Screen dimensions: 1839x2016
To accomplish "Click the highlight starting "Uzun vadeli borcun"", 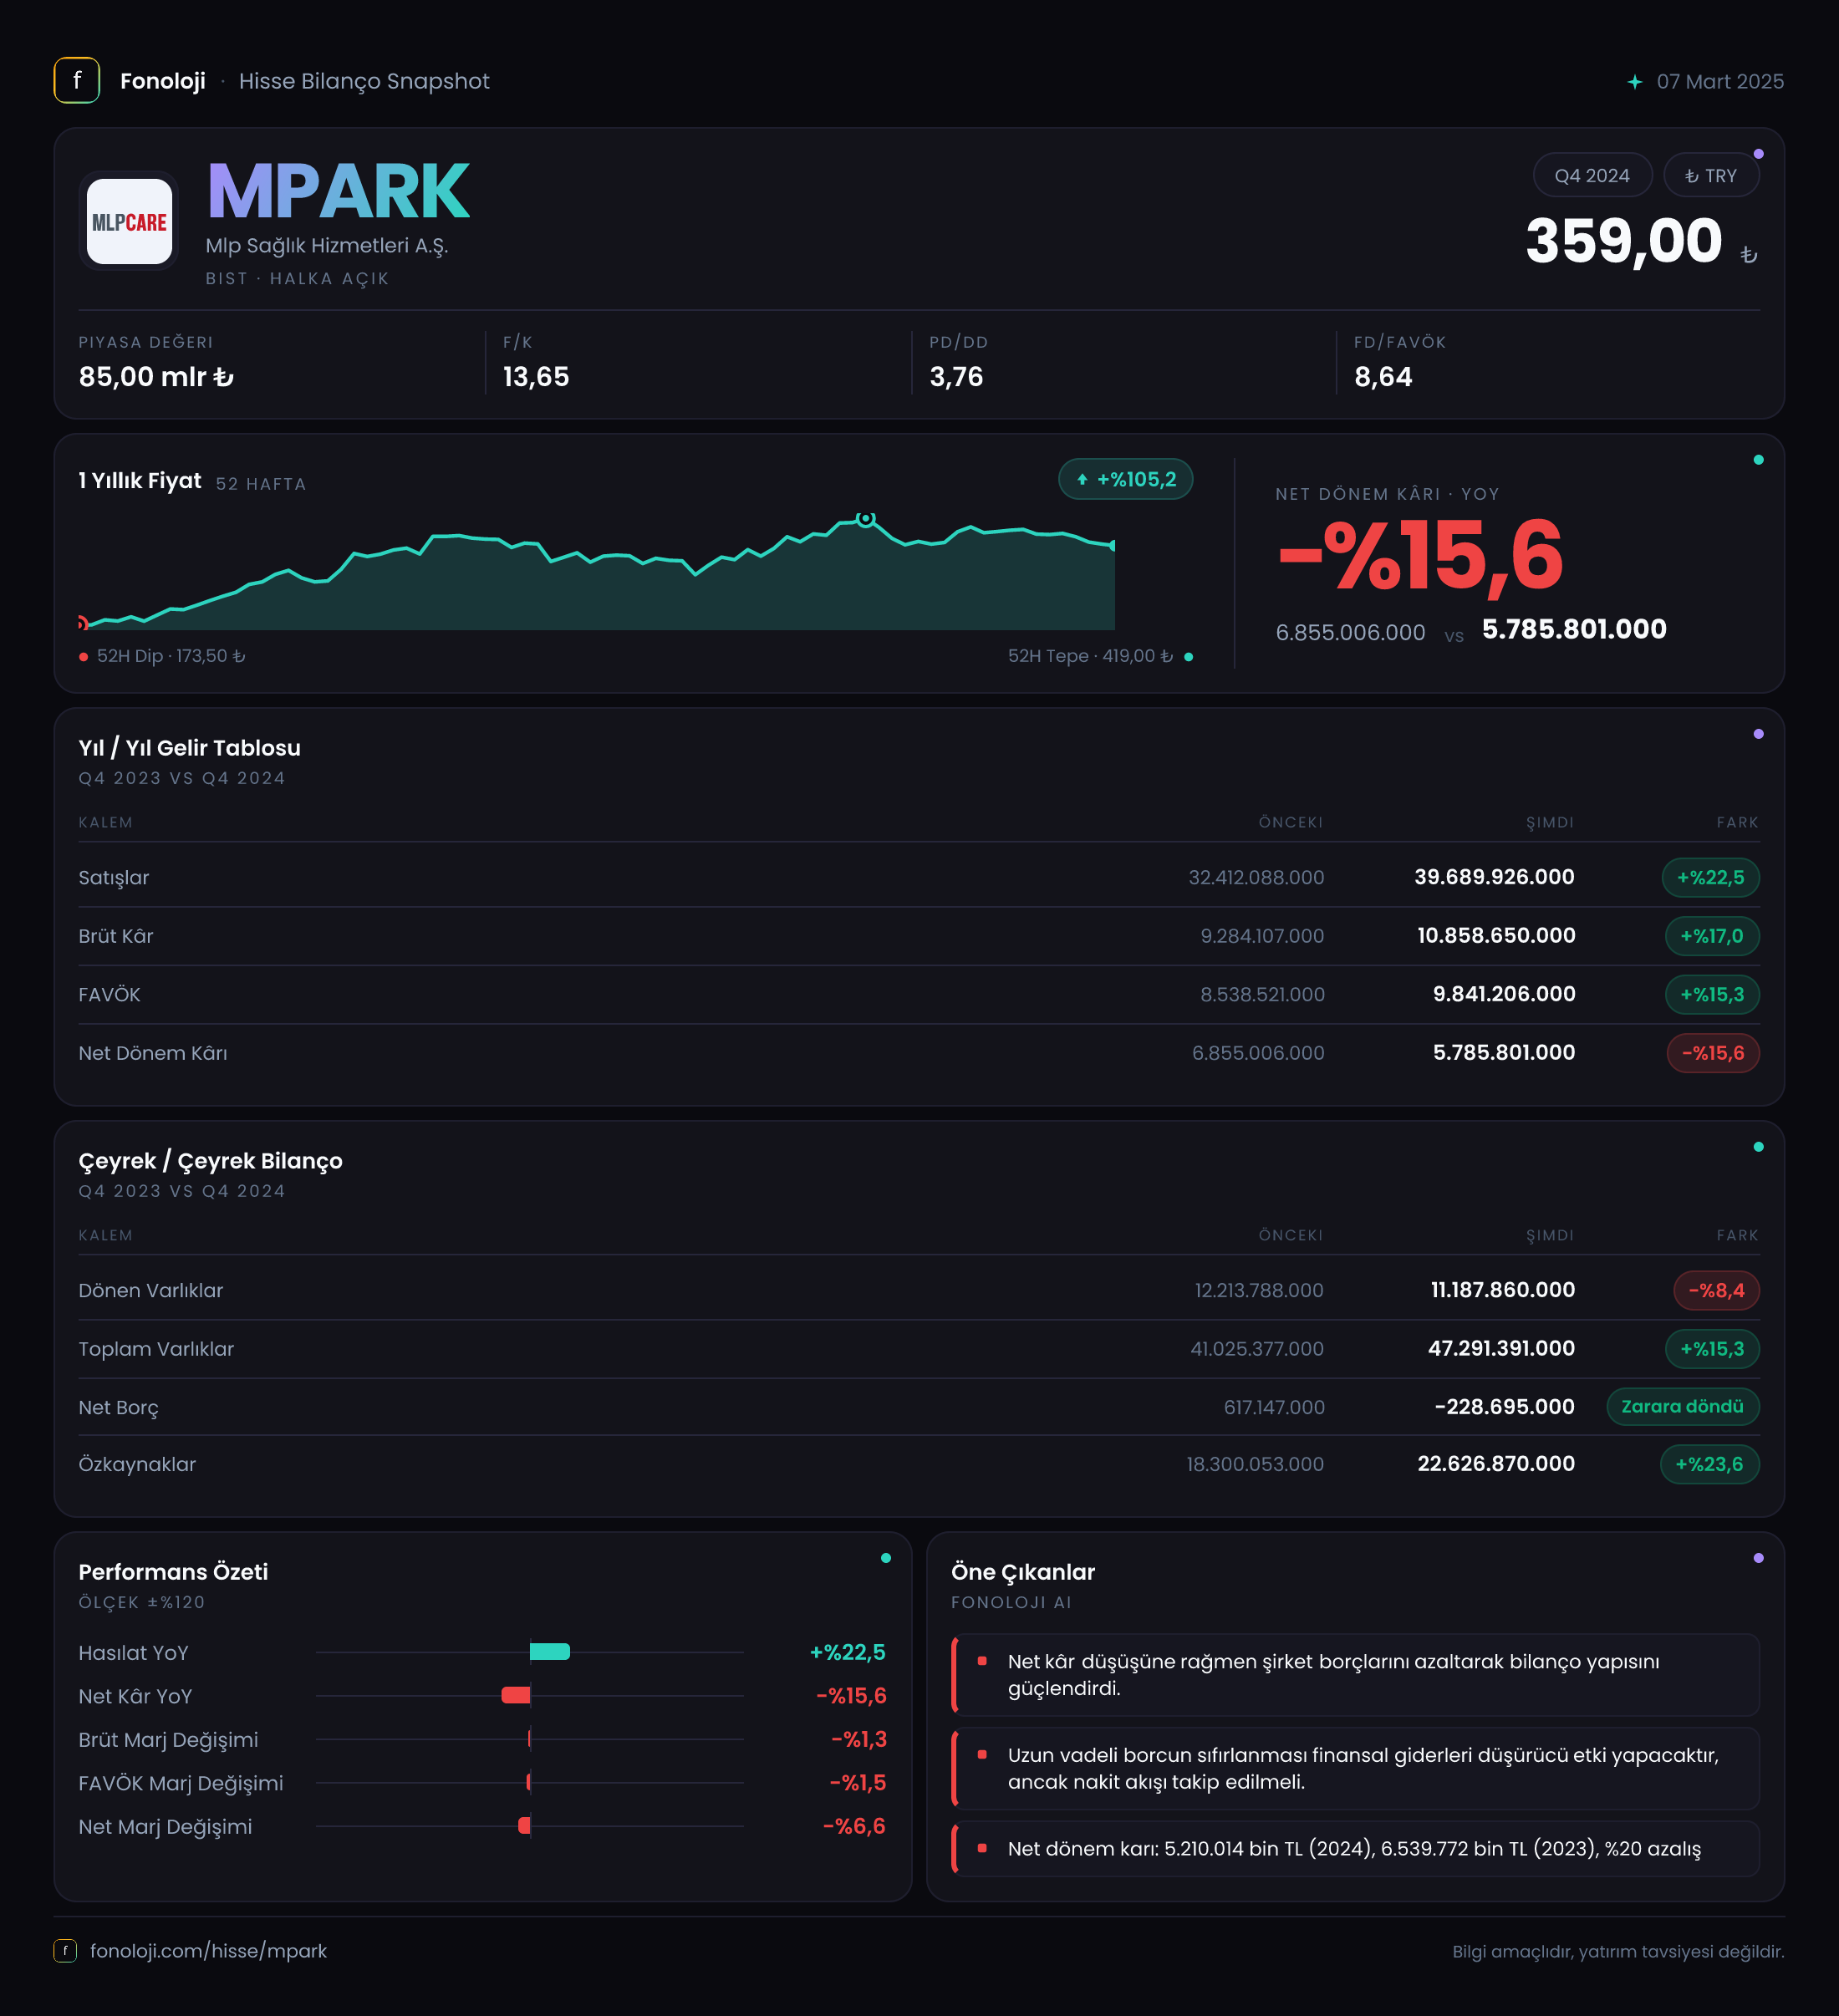I will (x=1355, y=1769).
